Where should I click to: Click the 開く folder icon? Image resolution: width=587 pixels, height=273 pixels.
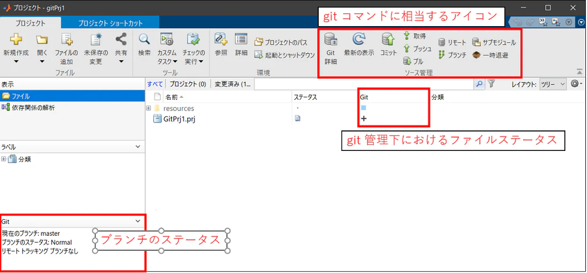42,39
